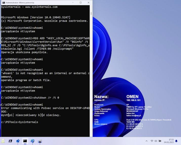Click the 'c:\PSTools>Sysinternals' prompt line

coord(20,122)
